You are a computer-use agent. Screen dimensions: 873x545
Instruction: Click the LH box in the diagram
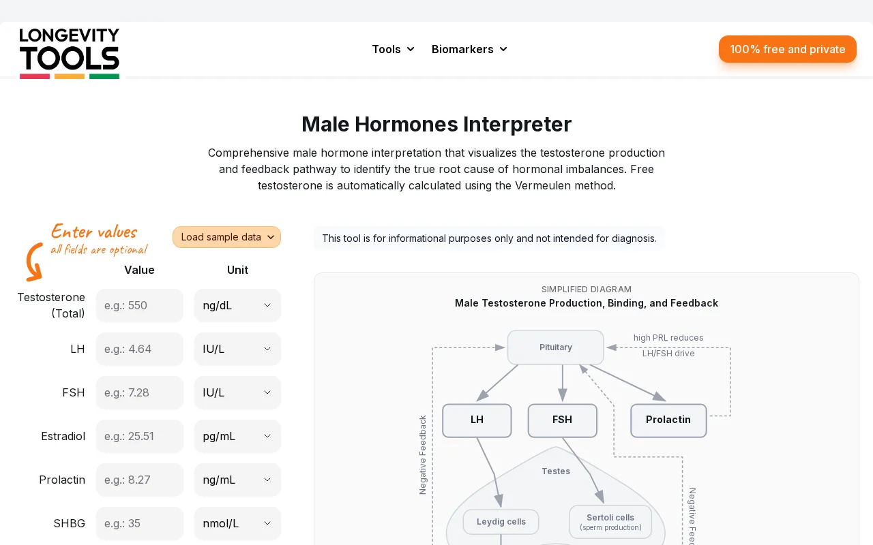pyautogui.click(x=477, y=420)
